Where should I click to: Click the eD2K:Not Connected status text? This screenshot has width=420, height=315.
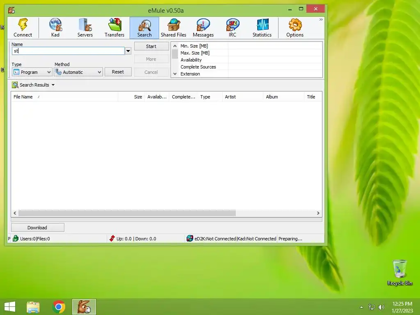click(215, 239)
